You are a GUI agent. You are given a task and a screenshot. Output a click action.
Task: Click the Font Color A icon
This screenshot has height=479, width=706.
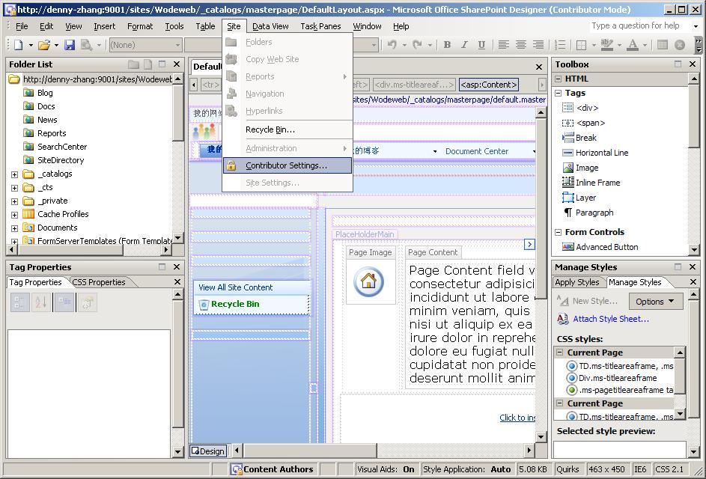(633, 45)
